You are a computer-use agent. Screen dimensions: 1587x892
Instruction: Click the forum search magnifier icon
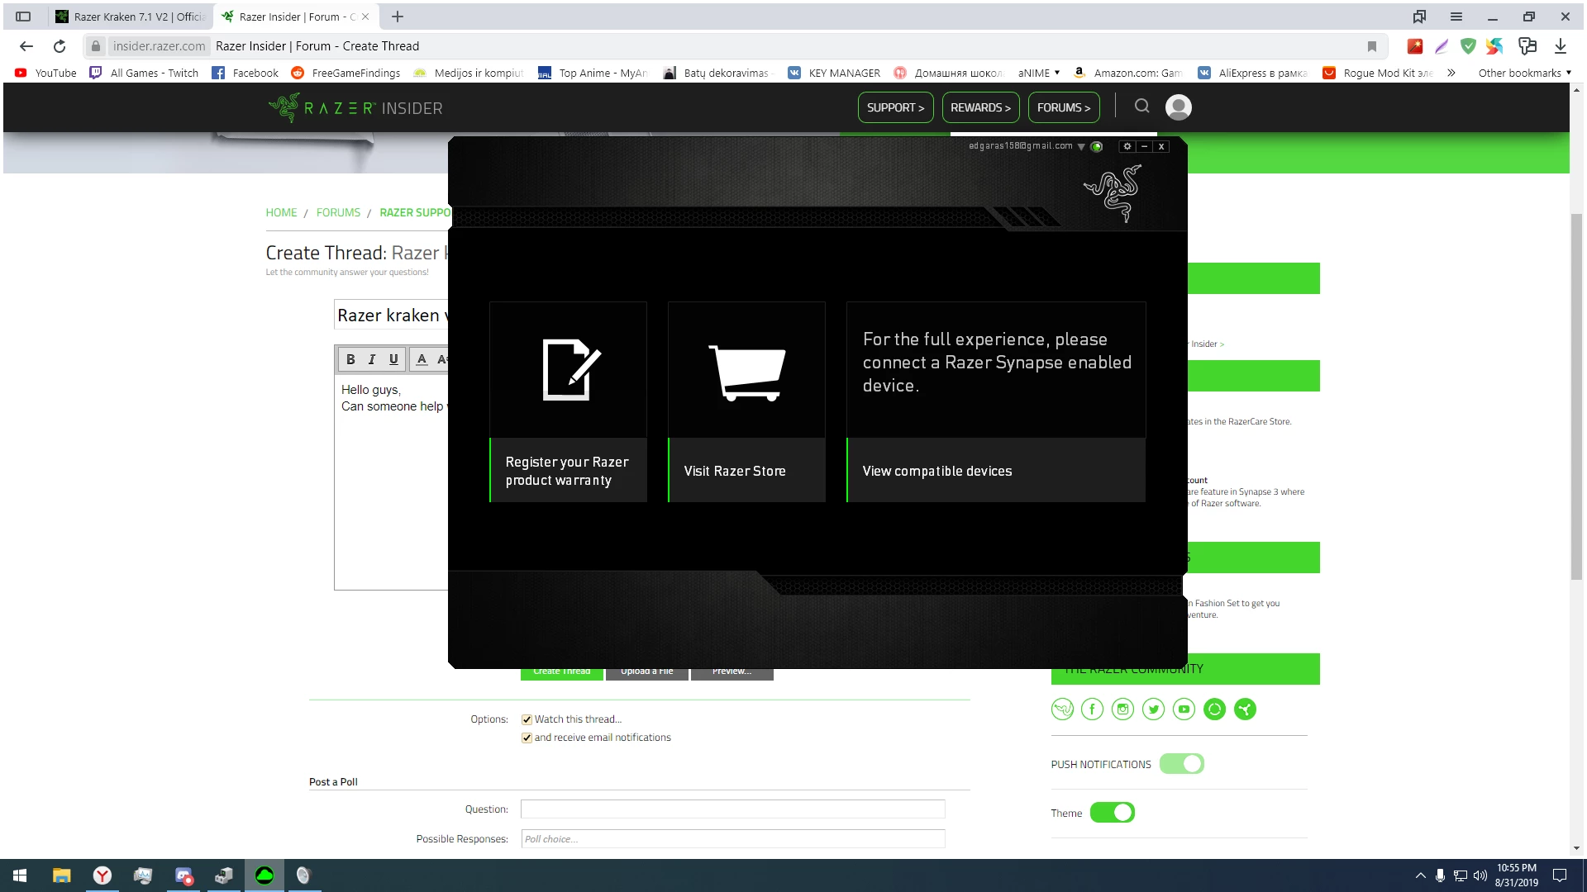(x=1141, y=106)
